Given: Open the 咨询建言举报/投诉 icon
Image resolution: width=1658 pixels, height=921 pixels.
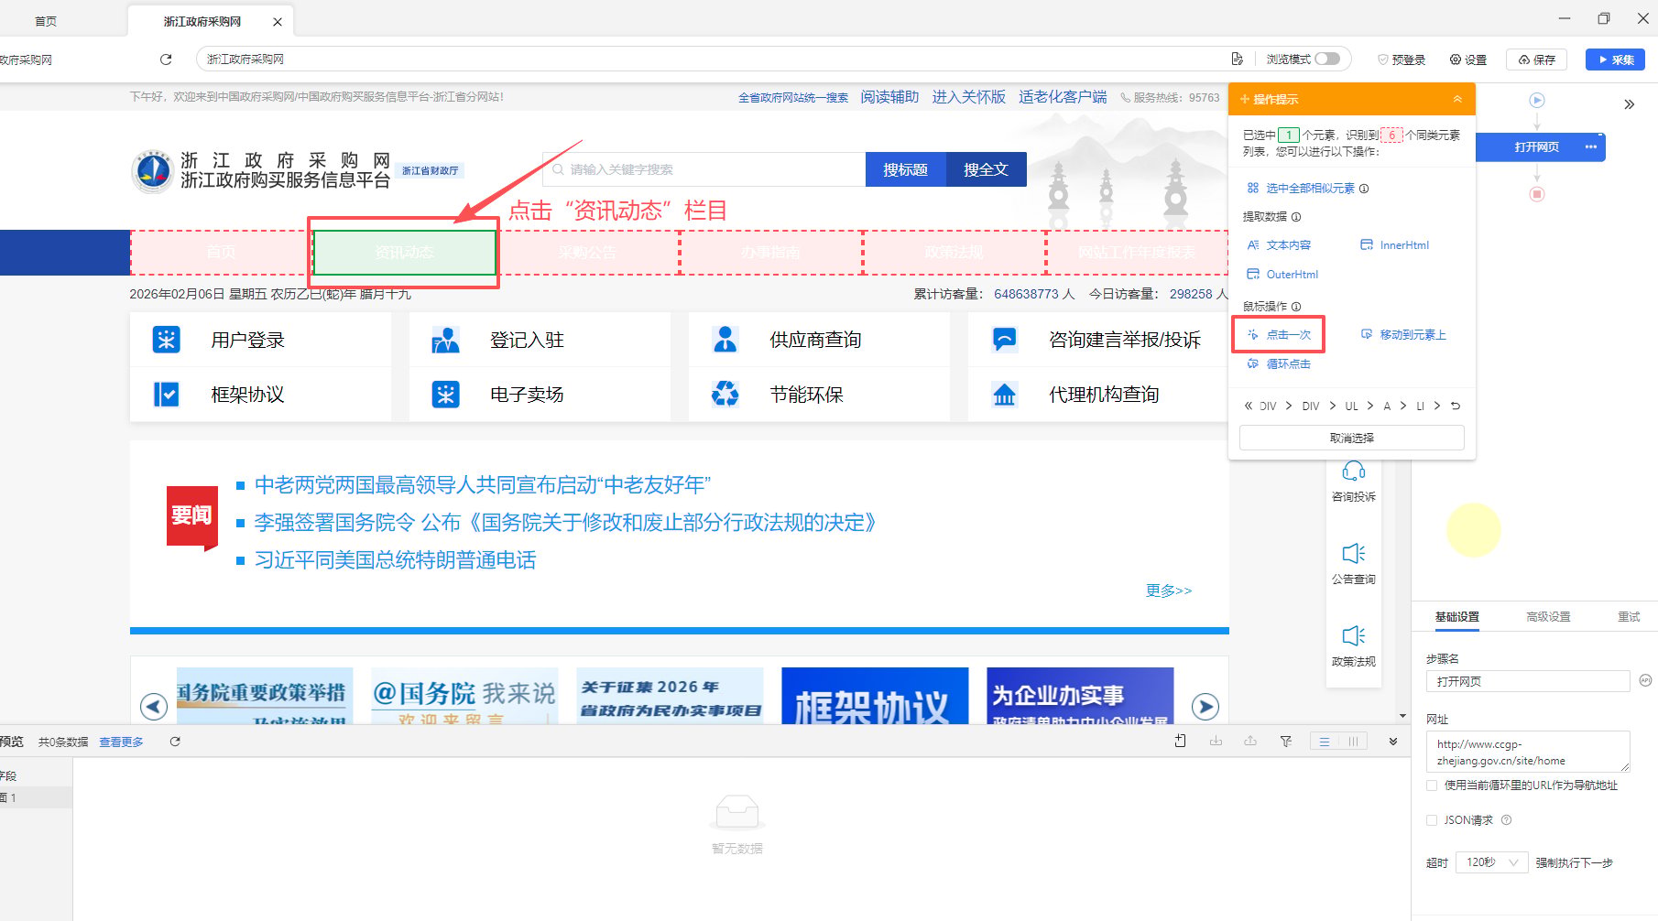Looking at the screenshot, I should 1004,340.
